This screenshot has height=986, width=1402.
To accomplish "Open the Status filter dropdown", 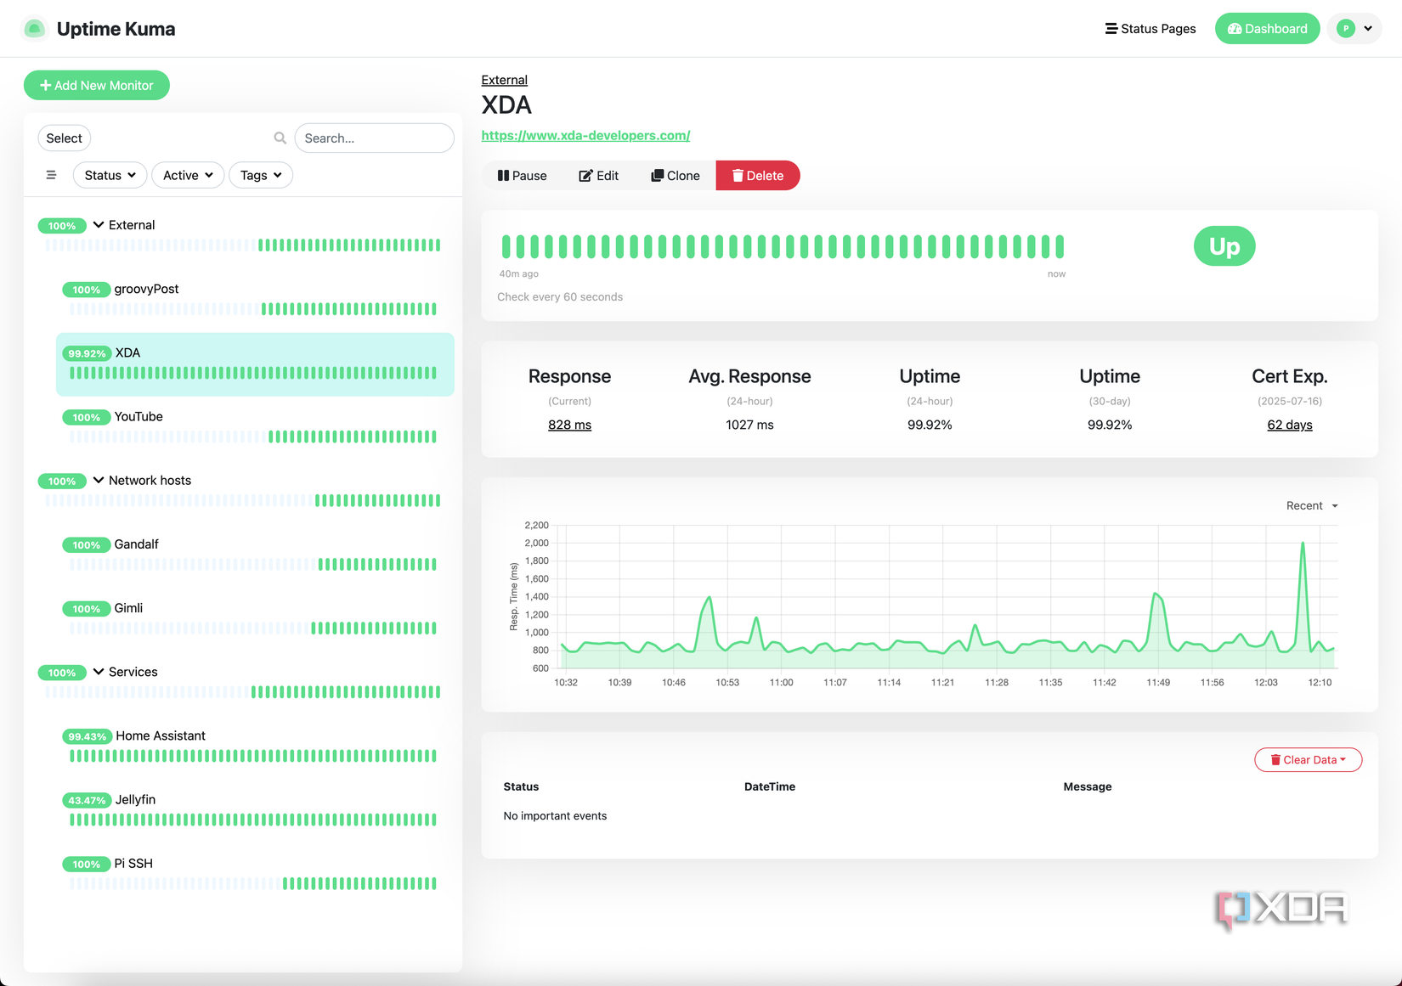I will (110, 175).
